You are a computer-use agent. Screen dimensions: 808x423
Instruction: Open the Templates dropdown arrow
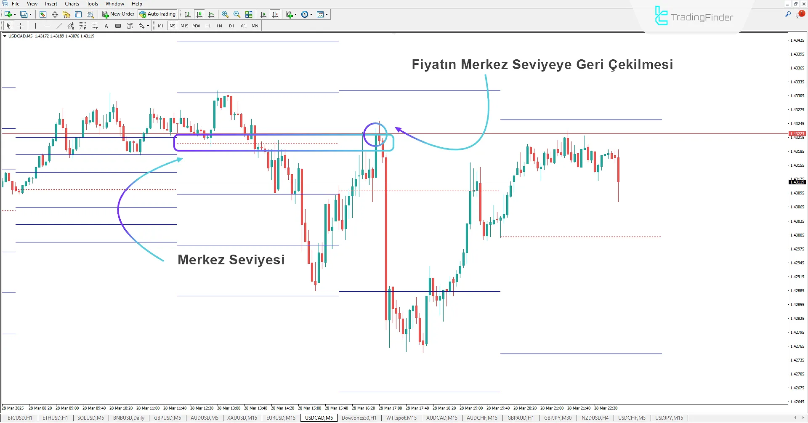click(x=327, y=14)
